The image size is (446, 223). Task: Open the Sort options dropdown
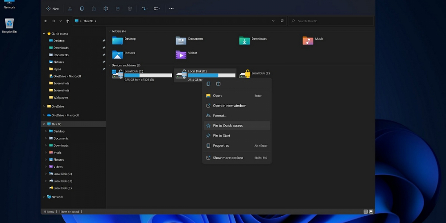coord(145,8)
